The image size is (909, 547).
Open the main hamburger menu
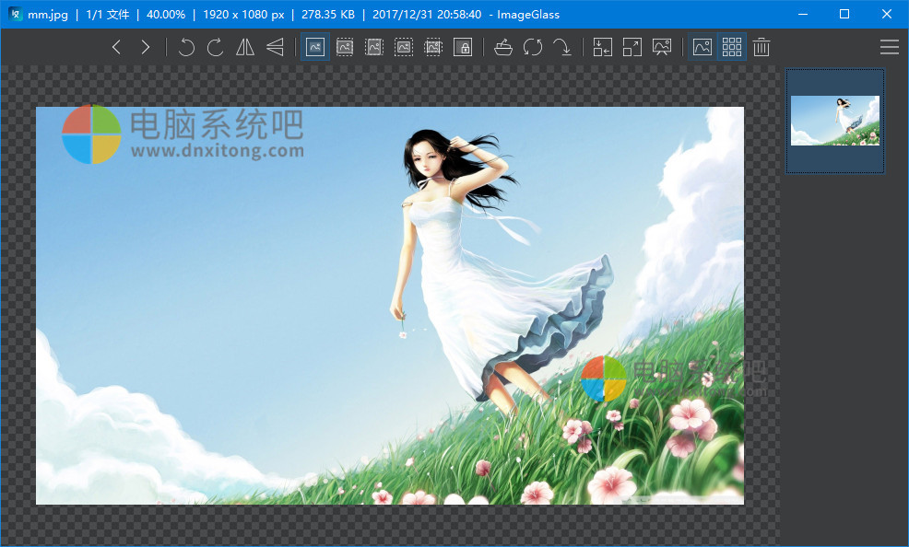pyautogui.click(x=889, y=46)
